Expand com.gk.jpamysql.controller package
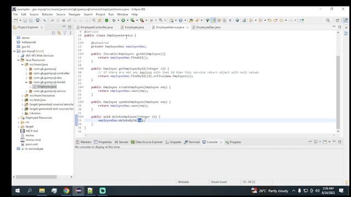Screen dimensions: 351x197 click(x=26, y=73)
